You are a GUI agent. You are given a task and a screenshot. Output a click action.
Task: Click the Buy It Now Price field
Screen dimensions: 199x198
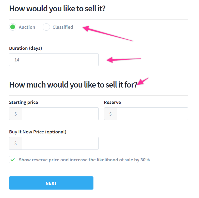[60, 143]
